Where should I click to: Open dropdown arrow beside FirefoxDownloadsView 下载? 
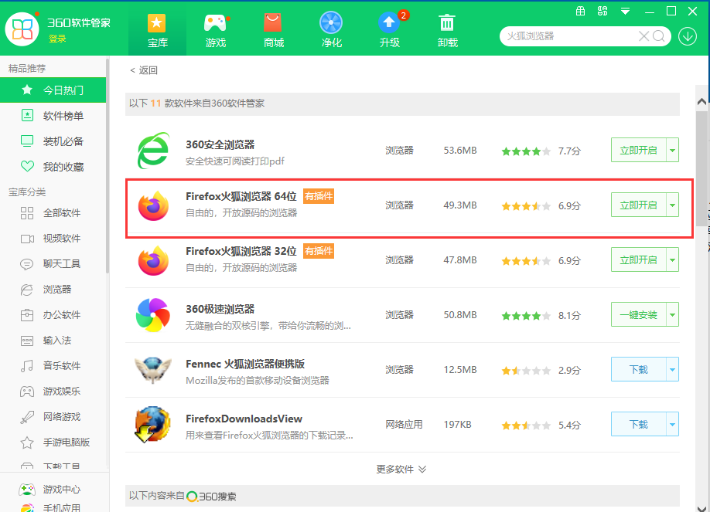pos(672,424)
